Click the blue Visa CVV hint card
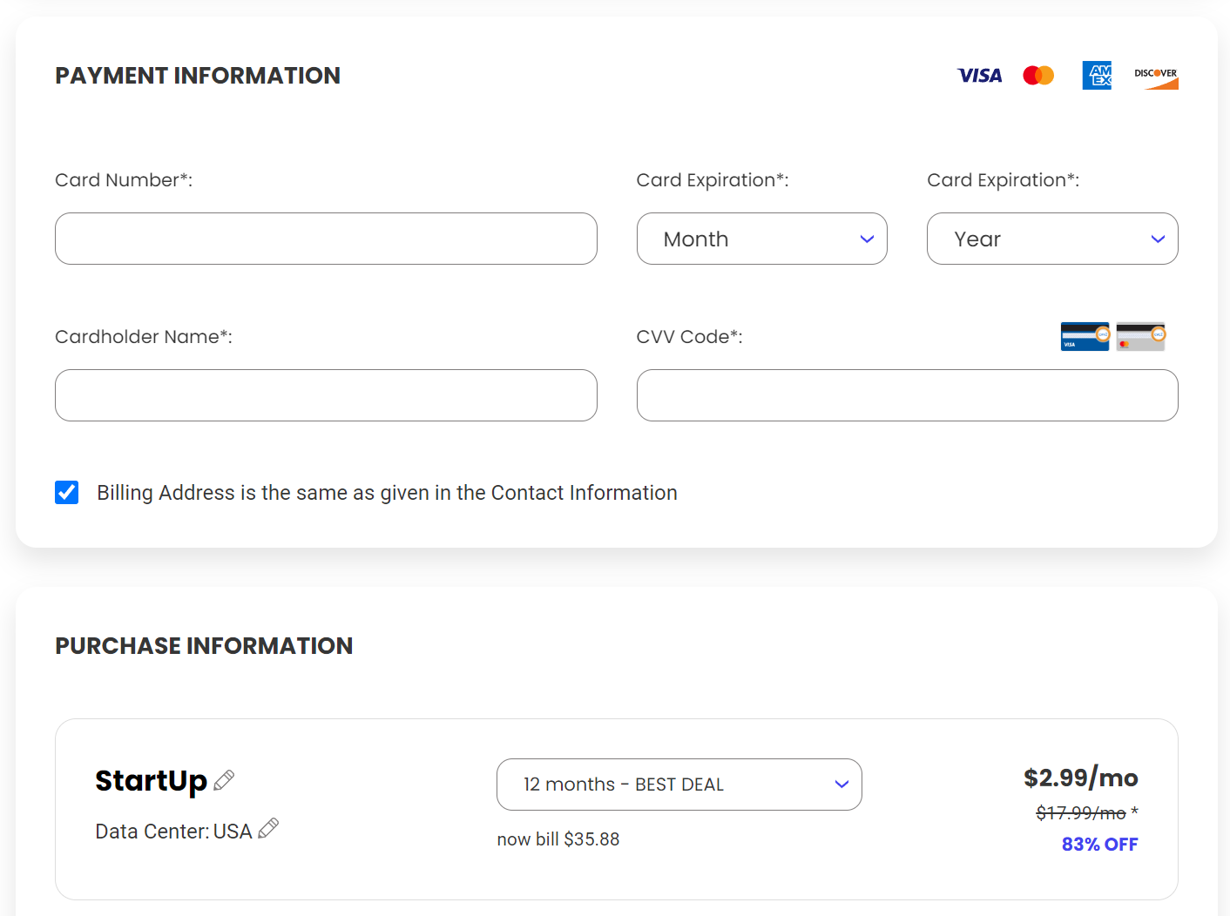The height and width of the screenshot is (916, 1230). pos(1085,336)
